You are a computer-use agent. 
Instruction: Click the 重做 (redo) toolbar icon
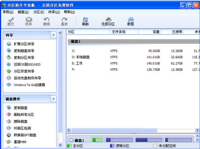[64, 21]
